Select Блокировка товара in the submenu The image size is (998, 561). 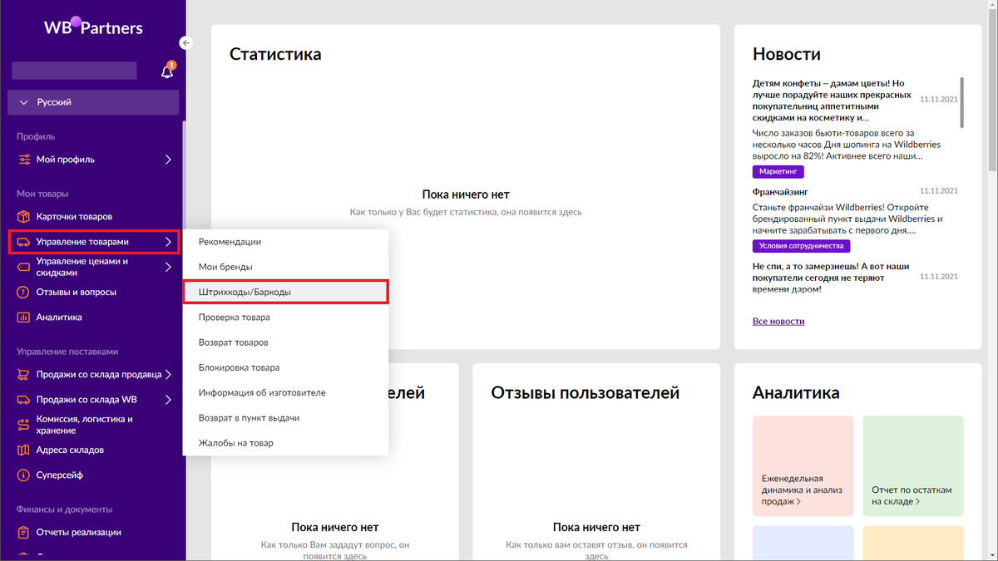pos(285,367)
